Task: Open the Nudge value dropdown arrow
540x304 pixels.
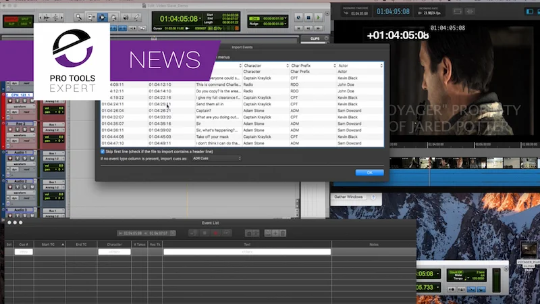Action: click(286, 24)
